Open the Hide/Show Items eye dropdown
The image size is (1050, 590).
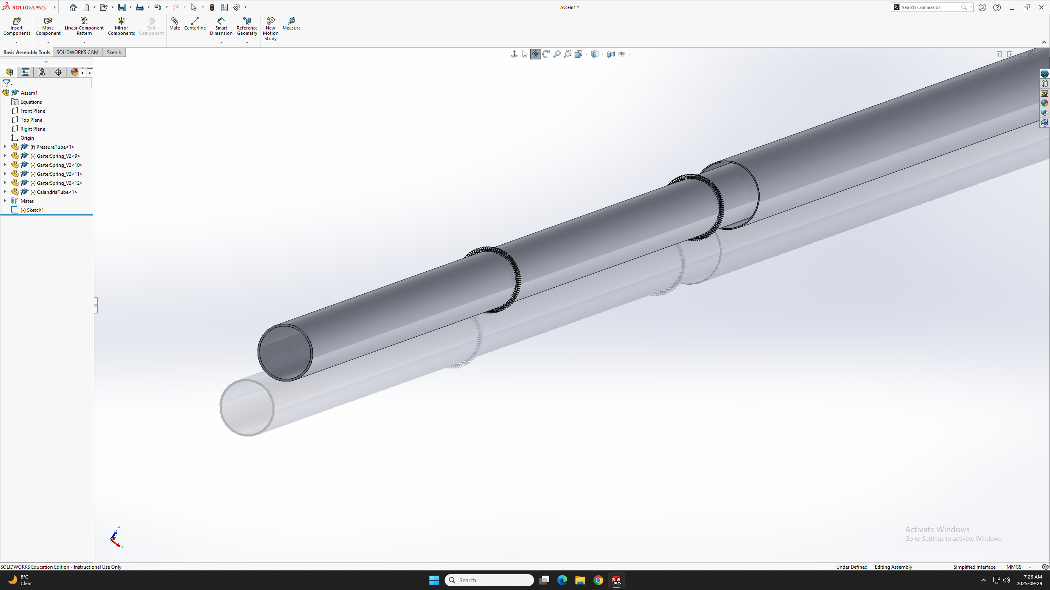[630, 54]
